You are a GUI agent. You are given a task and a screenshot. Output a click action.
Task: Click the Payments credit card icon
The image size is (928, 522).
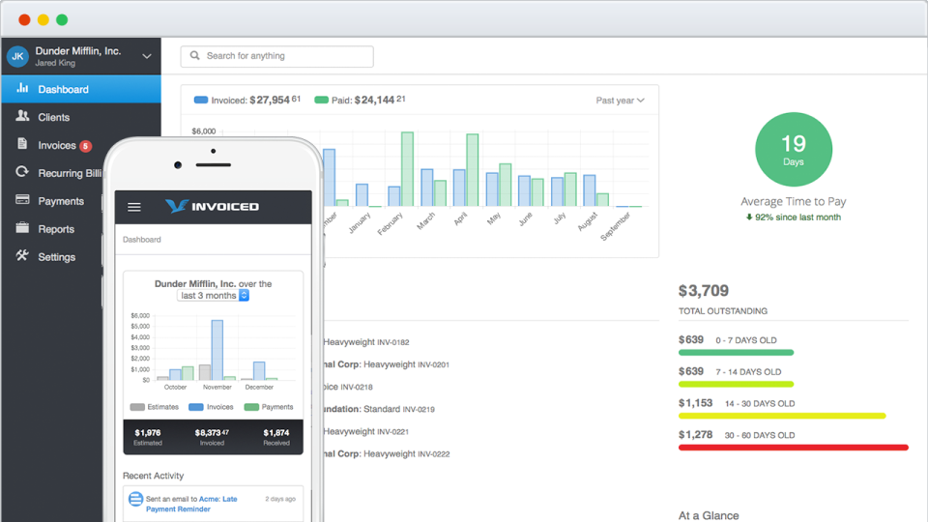click(x=22, y=199)
